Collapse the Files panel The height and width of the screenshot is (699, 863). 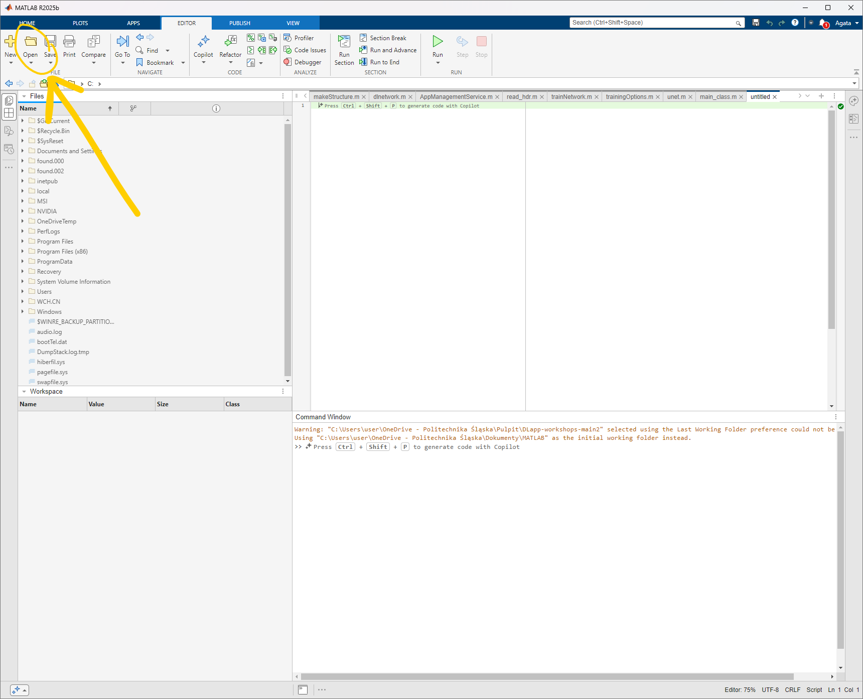tap(24, 96)
